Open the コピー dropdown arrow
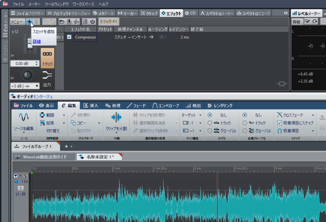Screen dimensions: 326x222 click(99, 123)
